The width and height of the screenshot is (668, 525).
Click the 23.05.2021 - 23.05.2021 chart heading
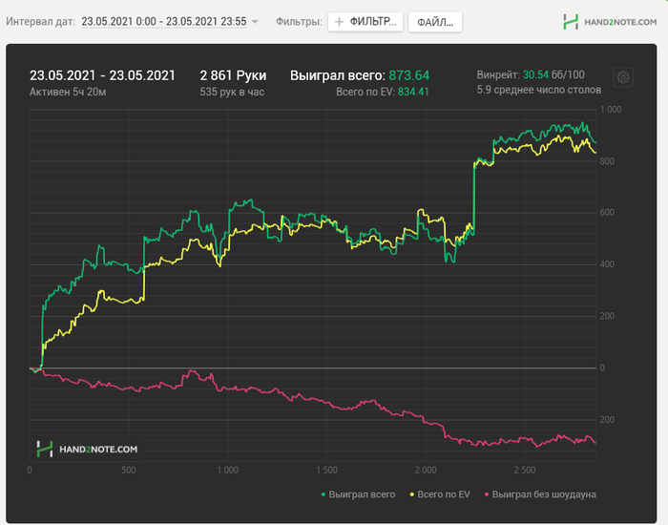102,75
